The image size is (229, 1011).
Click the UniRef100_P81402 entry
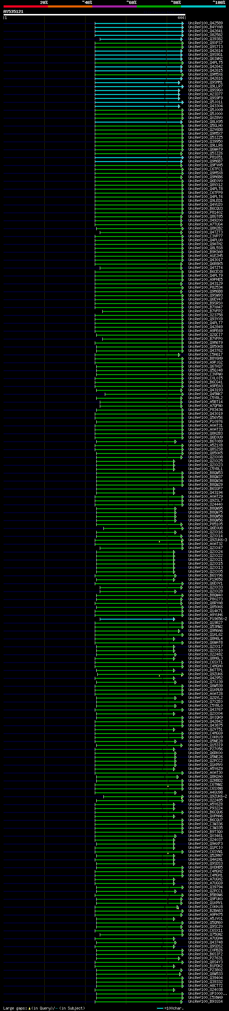click(x=205, y=213)
